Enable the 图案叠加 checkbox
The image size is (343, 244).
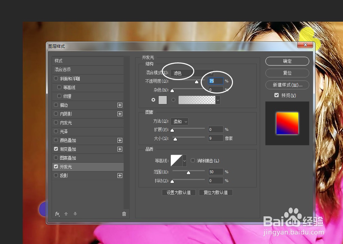tap(56, 157)
